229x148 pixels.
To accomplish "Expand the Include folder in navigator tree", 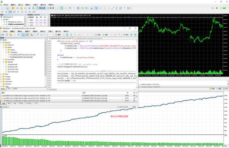I will 1,79.
